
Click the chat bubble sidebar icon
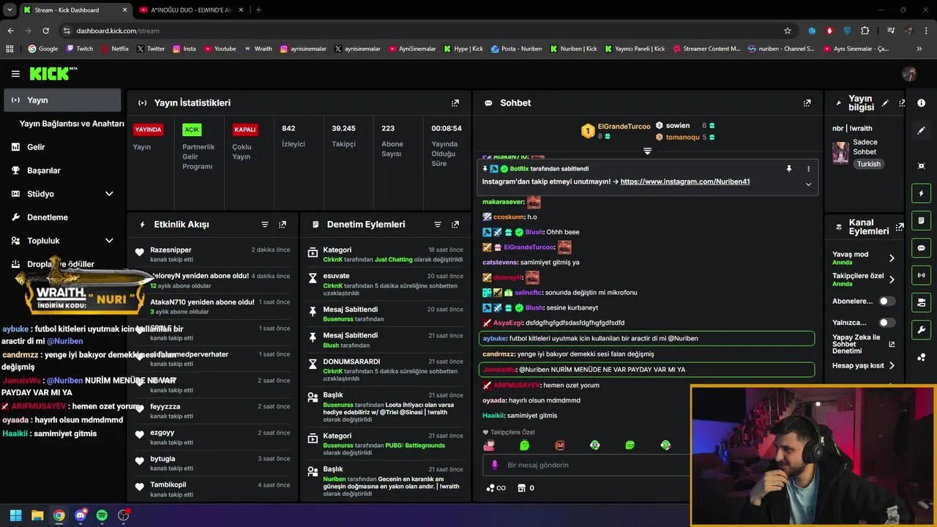pos(922,248)
